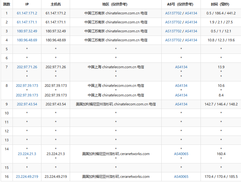Click AS4134 link in hop 9 row
The width and height of the screenshot is (241, 182).
pyautogui.click(x=181, y=104)
